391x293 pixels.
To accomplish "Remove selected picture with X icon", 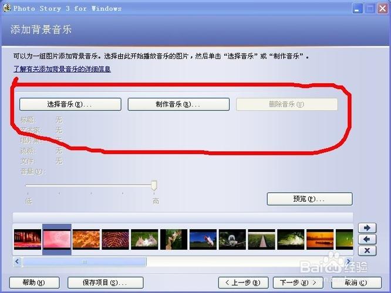I will click(367, 251).
